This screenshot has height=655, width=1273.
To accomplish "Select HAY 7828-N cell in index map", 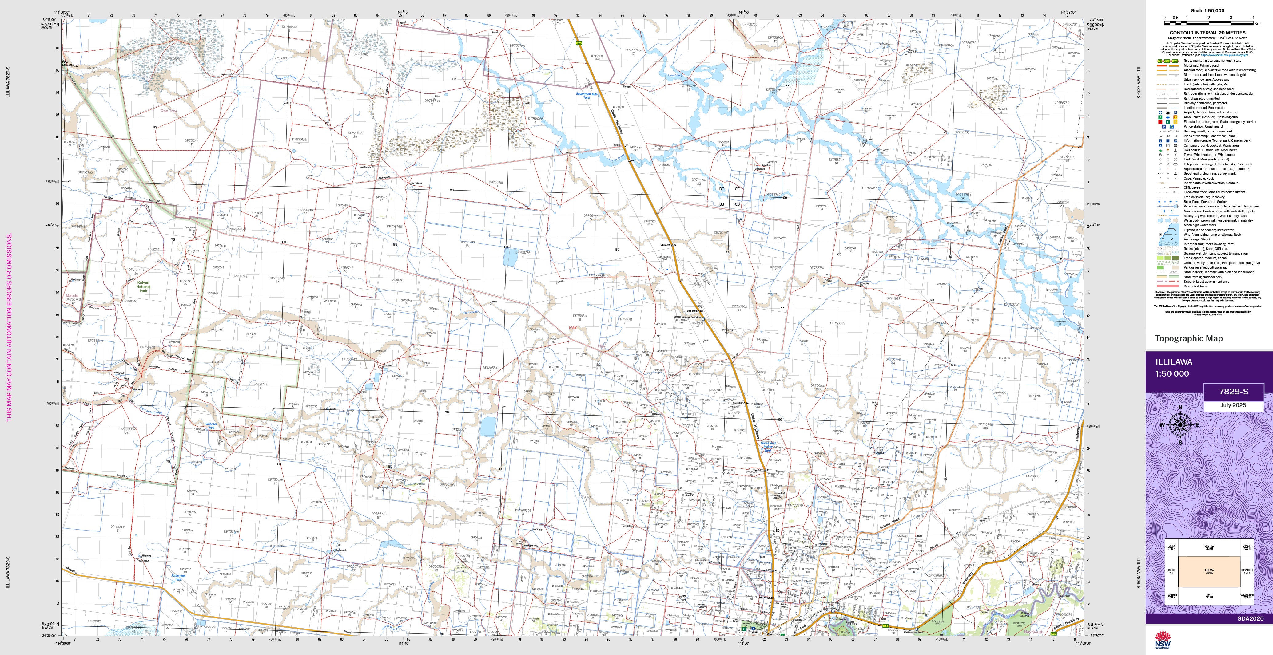I will point(1209,596).
